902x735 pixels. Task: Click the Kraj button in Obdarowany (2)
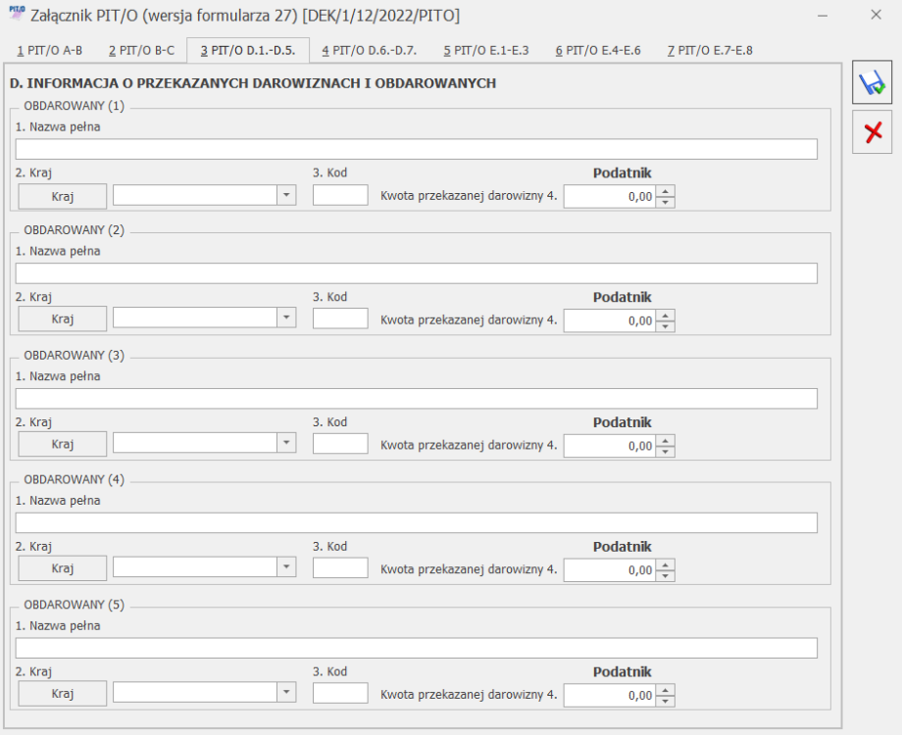coord(62,318)
